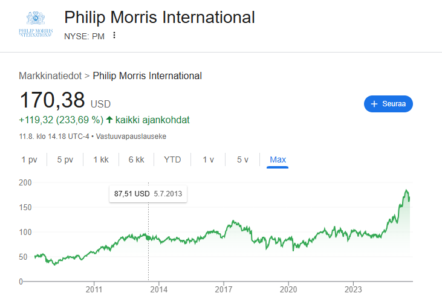Switch to the 1 kk range tab

tap(100, 159)
